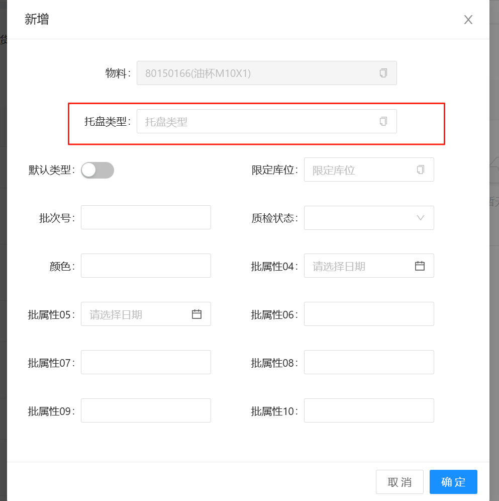Click the 批属性10 input box

click(x=369, y=410)
